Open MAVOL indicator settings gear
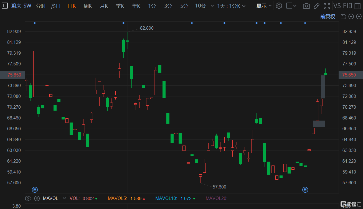Viewport: 363px width, 209px height. (x=28, y=198)
